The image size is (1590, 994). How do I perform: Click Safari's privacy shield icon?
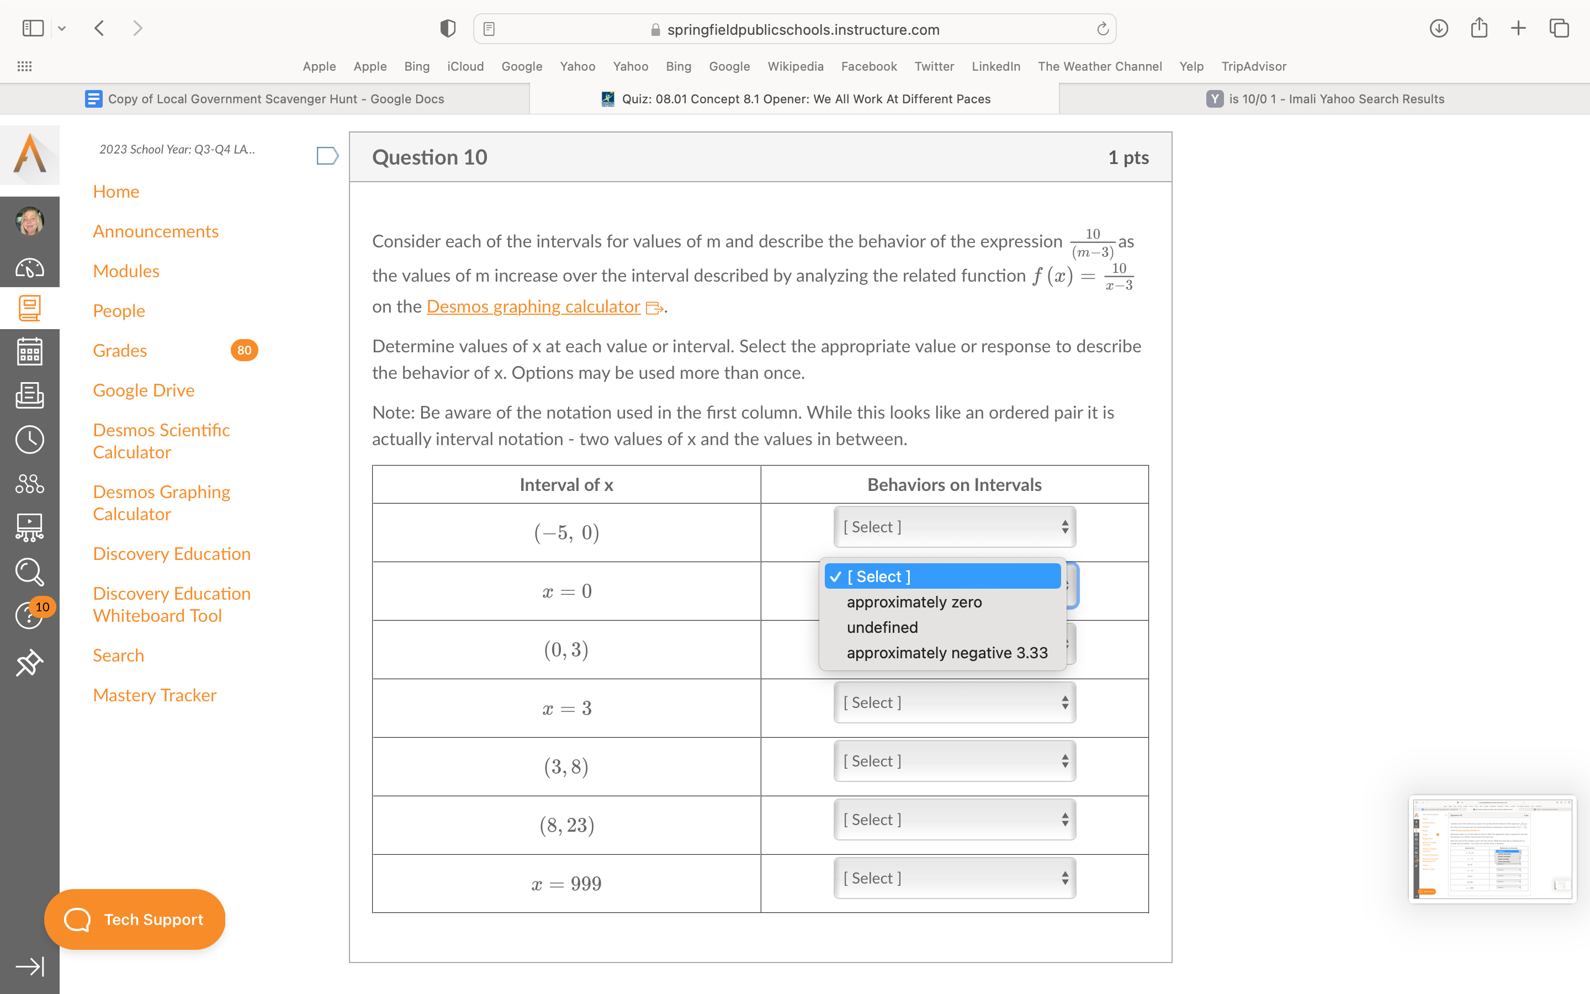(447, 28)
